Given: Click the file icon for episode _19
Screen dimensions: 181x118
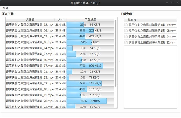Looking at the screenshot, I should click(x=126, y=25).
